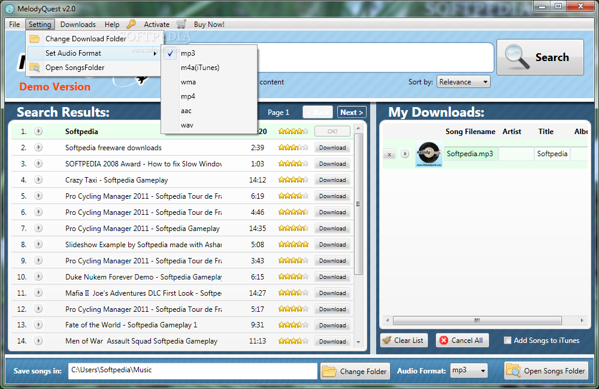The width and height of the screenshot is (599, 389).
Task: Click the star rating of Crazy Taxi result
Action: pyautogui.click(x=293, y=180)
